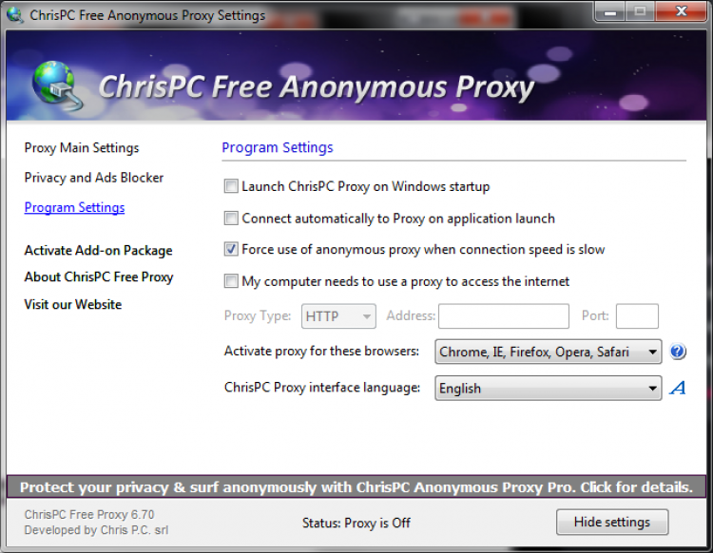This screenshot has height=553, width=713.
Task: Open the interface language English dropdown
Action: (548, 388)
